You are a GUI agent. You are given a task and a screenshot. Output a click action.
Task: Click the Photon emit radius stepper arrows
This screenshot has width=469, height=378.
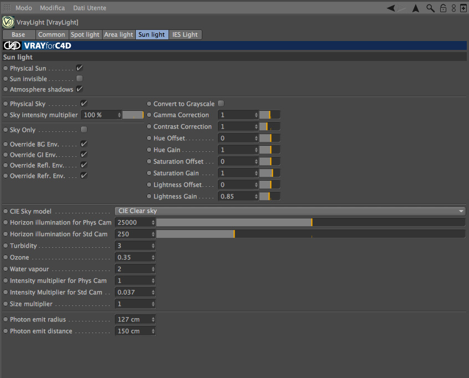click(153, 319)
